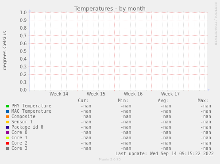Click the Min value for Sensor 1

(x=126, y=122)
